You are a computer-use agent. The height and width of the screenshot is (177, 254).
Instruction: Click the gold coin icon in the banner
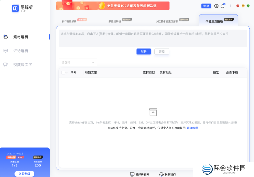pyautogui.click(x=103, y=5)
